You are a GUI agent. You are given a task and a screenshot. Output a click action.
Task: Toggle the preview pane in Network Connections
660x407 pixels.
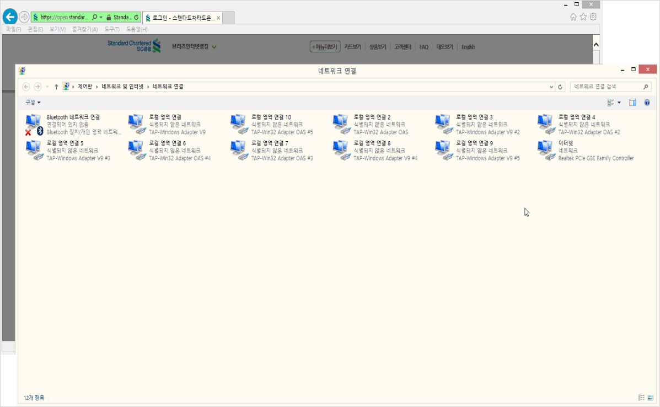click(632, 102)
